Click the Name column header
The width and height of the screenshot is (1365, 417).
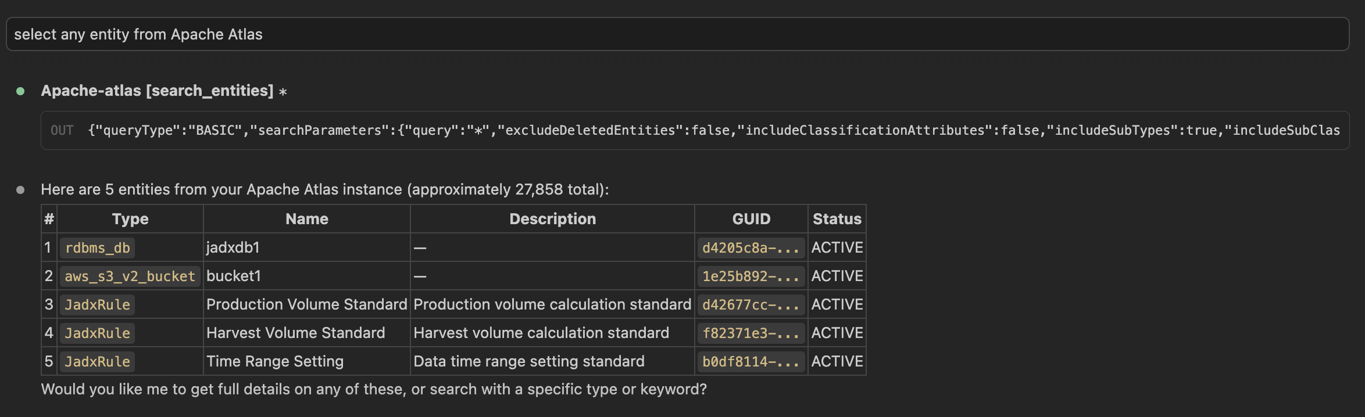[x=307, y=219]
